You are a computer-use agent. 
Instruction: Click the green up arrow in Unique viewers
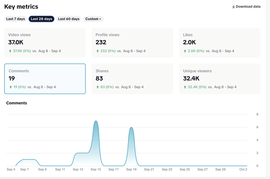185,87
